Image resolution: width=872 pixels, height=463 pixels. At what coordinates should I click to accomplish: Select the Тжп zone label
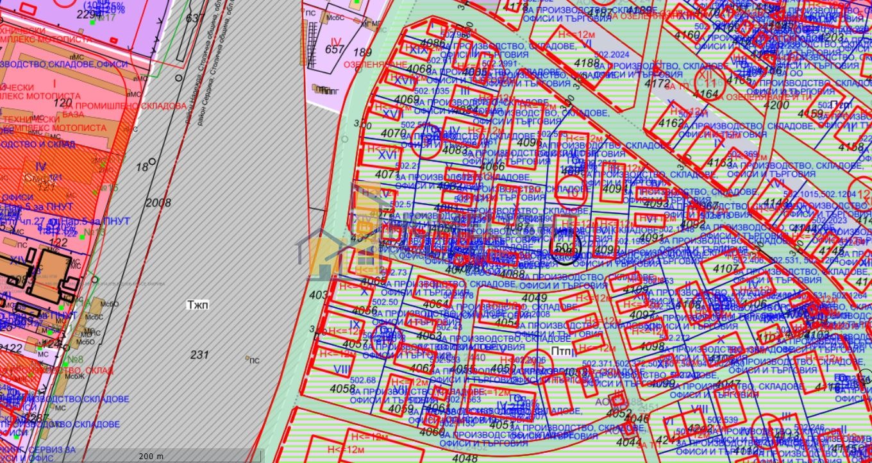coord(197,304)
